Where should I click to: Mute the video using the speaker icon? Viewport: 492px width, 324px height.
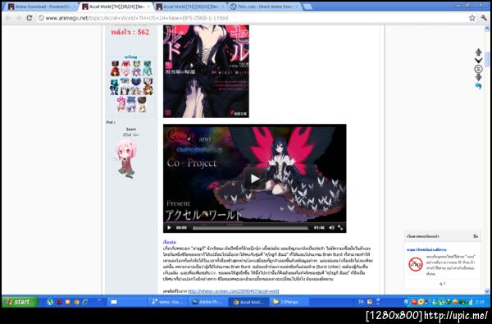click(x=331, y=227)
